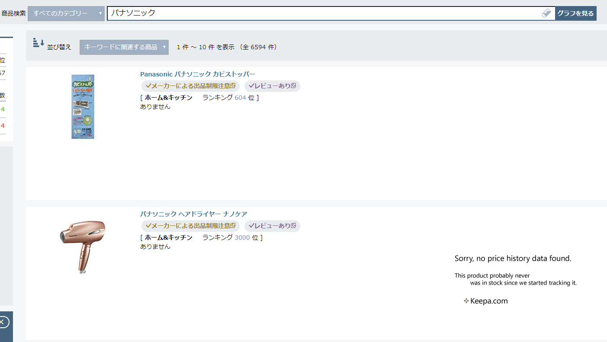Expand the キーワードに関連する商品 sort dropdown
This screenshot has height=342, width=607.
click(124, 47)
